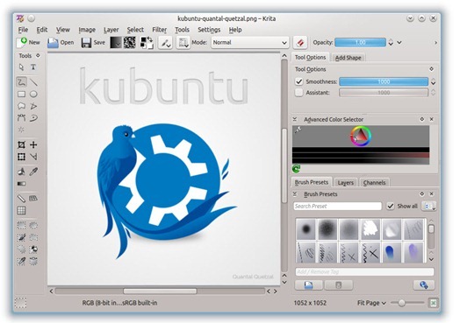Screen dimensions: 460x323
Task: Click the save preset button
Action: (x=309, y=285)
